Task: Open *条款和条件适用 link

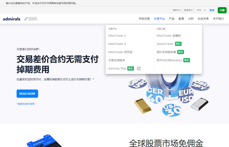Action: click(25, 104)
